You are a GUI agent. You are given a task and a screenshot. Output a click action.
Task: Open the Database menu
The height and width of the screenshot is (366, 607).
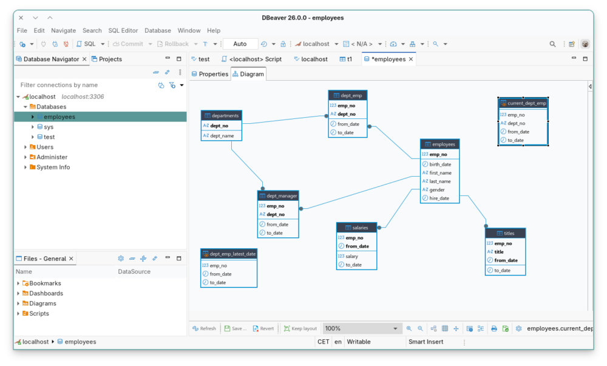[x=158, y=30]
